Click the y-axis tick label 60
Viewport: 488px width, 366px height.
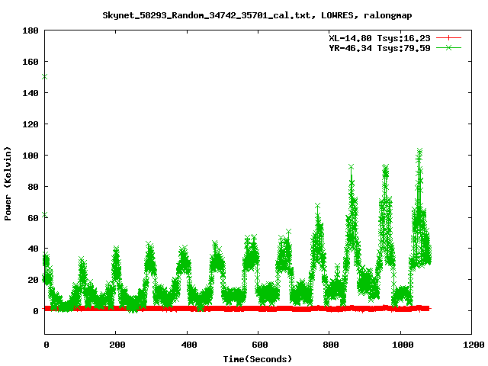pos(33,217)
